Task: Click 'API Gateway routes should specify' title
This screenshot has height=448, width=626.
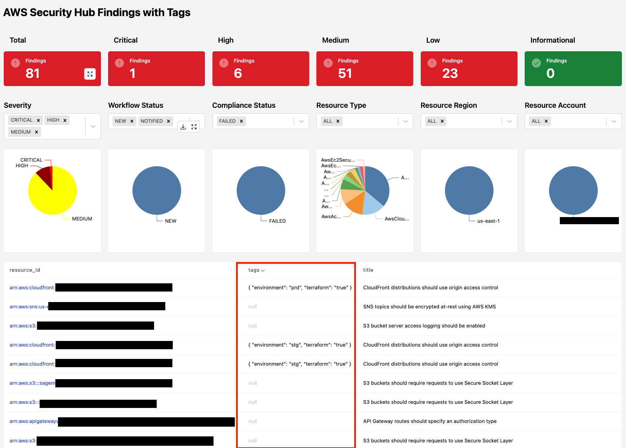Action: [x=430, y=421]
